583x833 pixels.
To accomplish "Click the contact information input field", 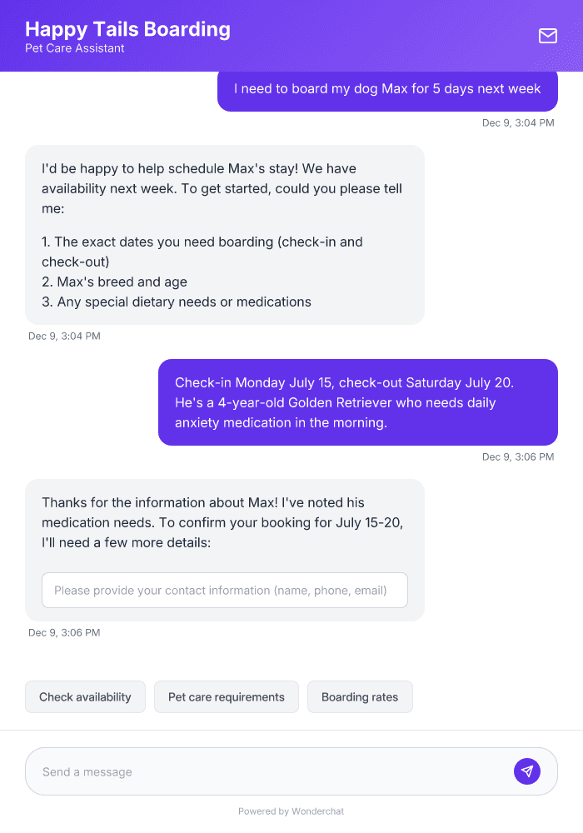I will point(225,590).
